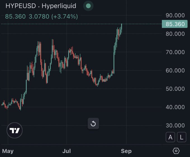Image resolution: width=190 pixels, height=157 pixels.
Task: Click the Sep time axis label
Action: pyautogui.click(x=126, y=151)
